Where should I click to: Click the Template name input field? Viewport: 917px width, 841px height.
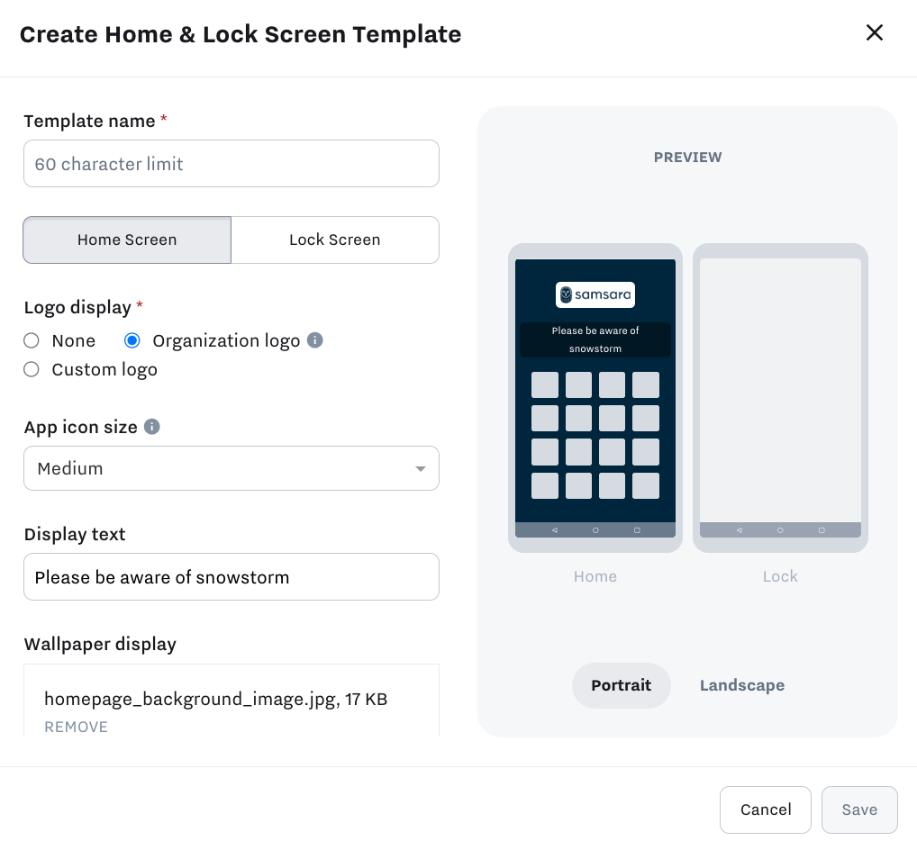pyautogui.click(x=231, y=163)
